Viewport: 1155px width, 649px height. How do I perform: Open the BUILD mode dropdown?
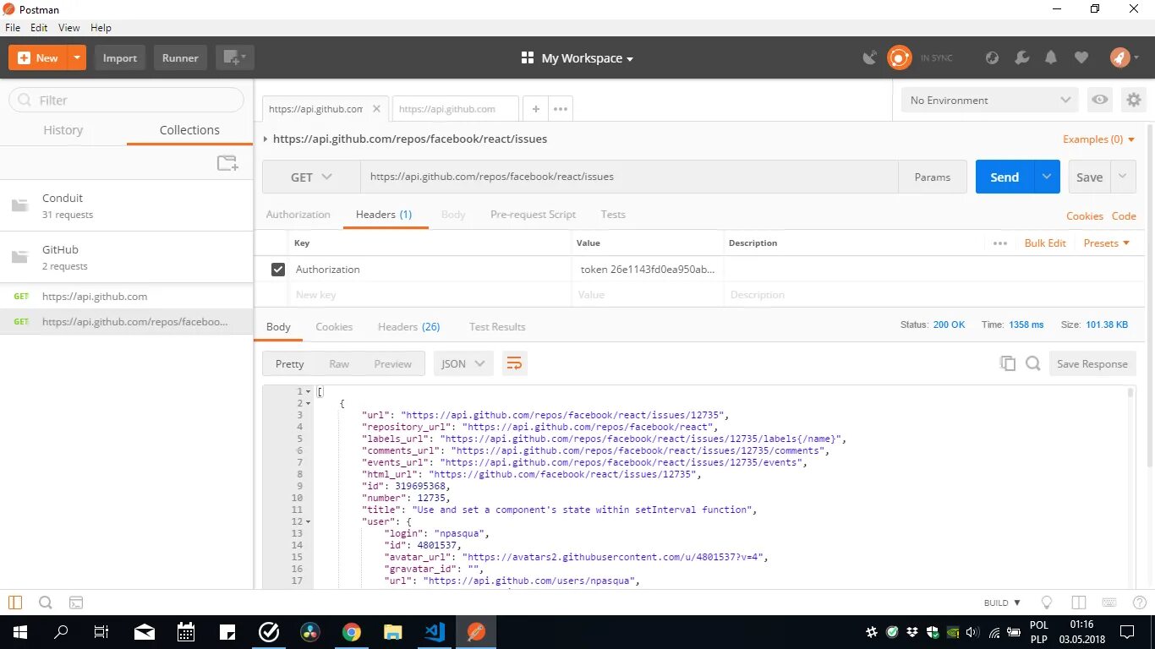point(1003,603)
